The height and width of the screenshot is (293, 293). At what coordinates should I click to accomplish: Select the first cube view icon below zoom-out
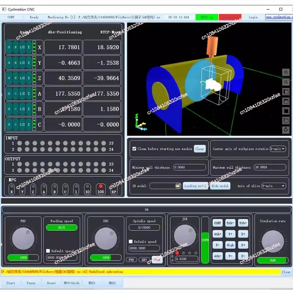[x=286, y=92]
